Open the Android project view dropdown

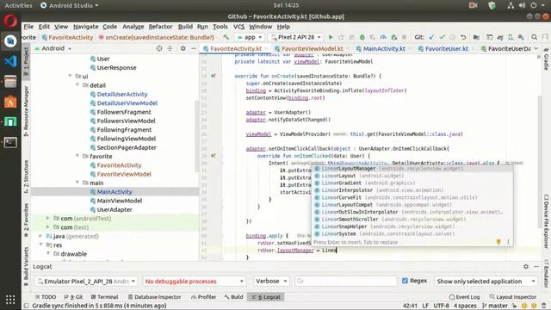tap(53, 48)
